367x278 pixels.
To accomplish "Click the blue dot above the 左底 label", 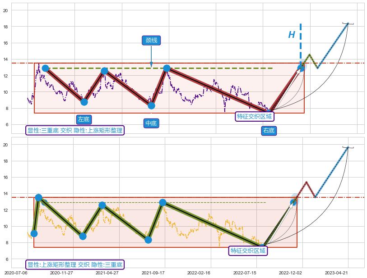I will (84, 102).
